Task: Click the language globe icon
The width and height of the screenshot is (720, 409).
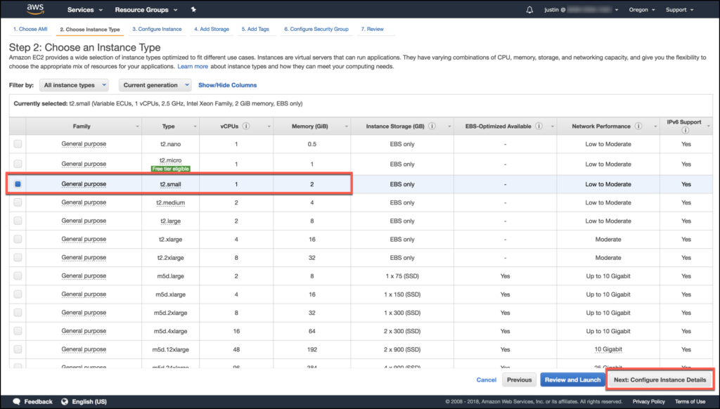Action: pos(65,402)
